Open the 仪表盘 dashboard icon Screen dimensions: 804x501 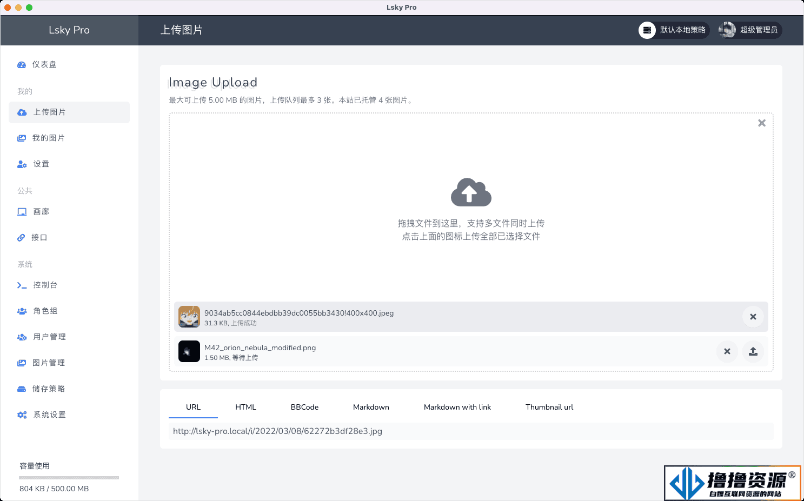[22, 65]
